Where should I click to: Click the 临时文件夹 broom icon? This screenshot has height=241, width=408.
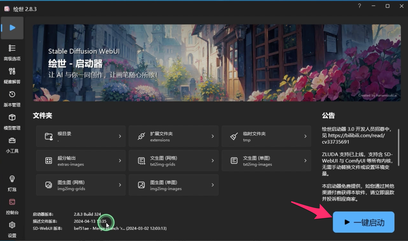click(x=234, y=136)
